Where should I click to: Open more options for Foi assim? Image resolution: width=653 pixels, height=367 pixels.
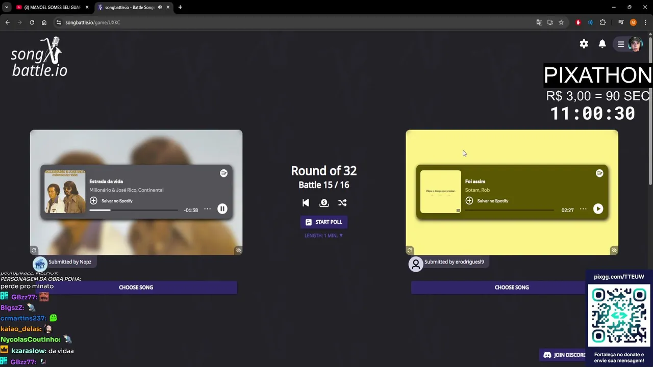583,209
